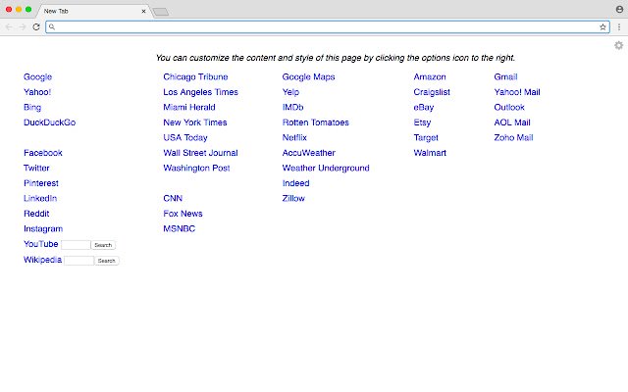The image size is (628, 392).
Task: Open the Zoho Mail link
Action: 513,137
